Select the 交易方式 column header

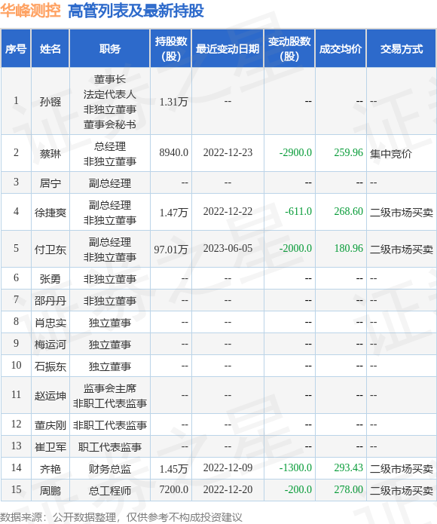(x=402, y=49)
